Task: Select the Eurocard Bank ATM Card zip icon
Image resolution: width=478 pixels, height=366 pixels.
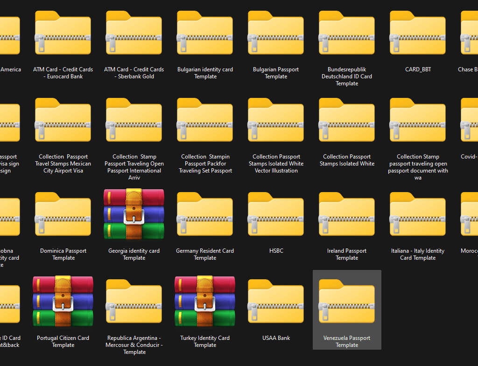Action: pos(63,33)
